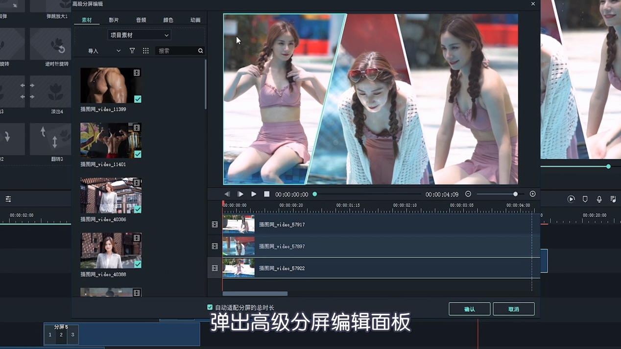
Task: Select thumbnail 摄图网_video_40386
Action: (111, 196)
